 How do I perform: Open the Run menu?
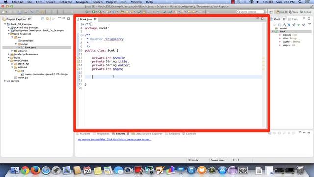(x=123, y=2)
